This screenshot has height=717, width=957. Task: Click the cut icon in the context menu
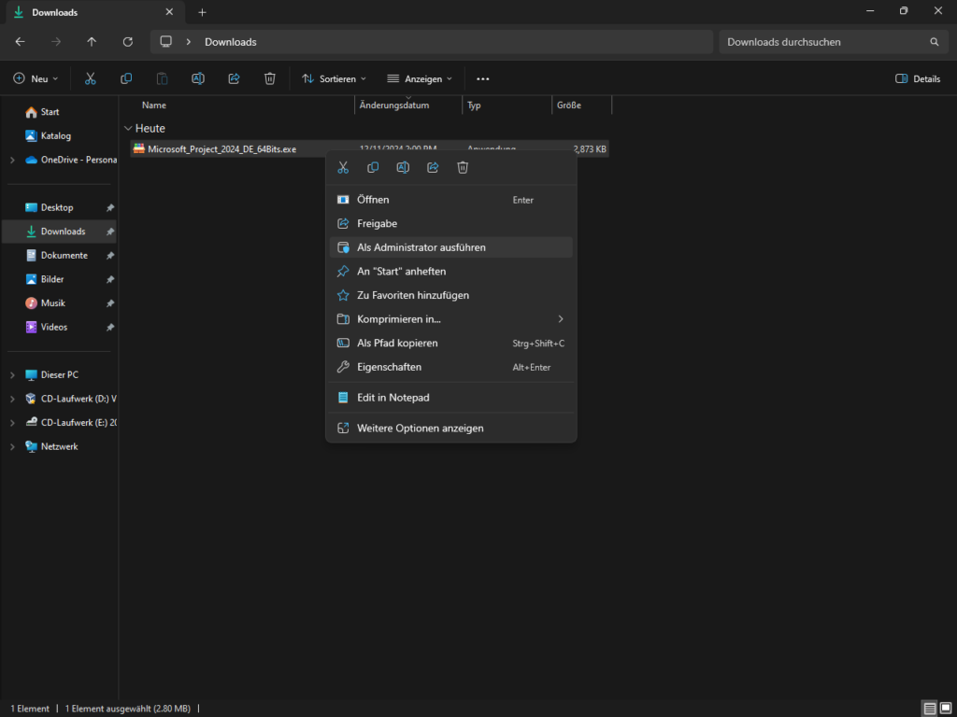coord(343,168)
